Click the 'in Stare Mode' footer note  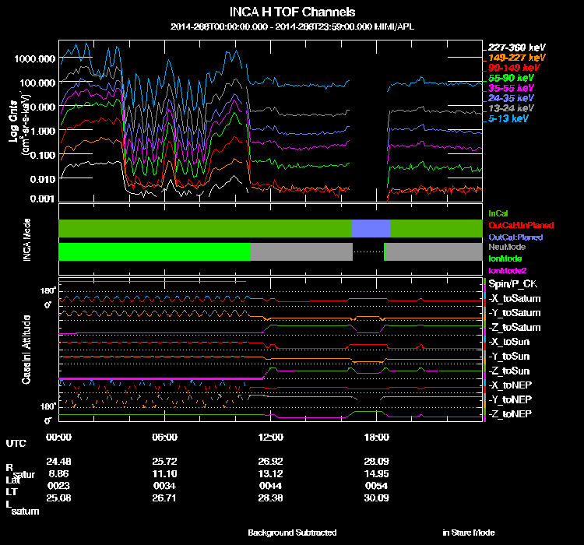tap(469, 533)
